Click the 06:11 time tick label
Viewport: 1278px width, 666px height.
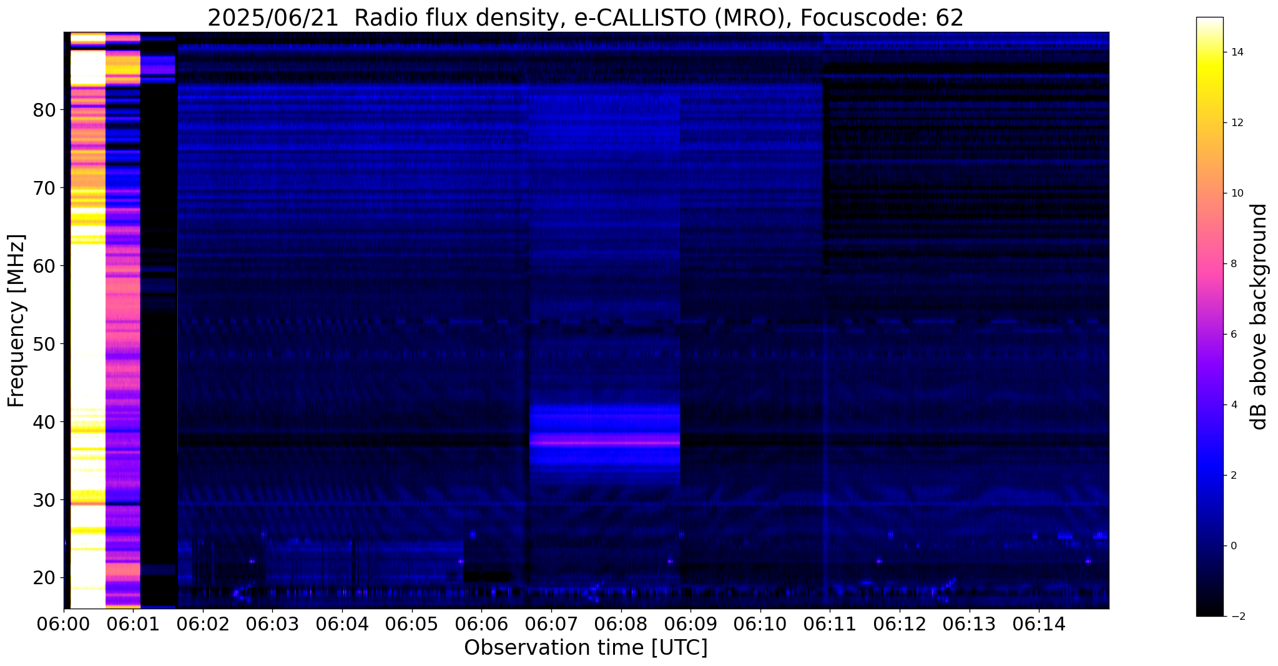[830, 623]
